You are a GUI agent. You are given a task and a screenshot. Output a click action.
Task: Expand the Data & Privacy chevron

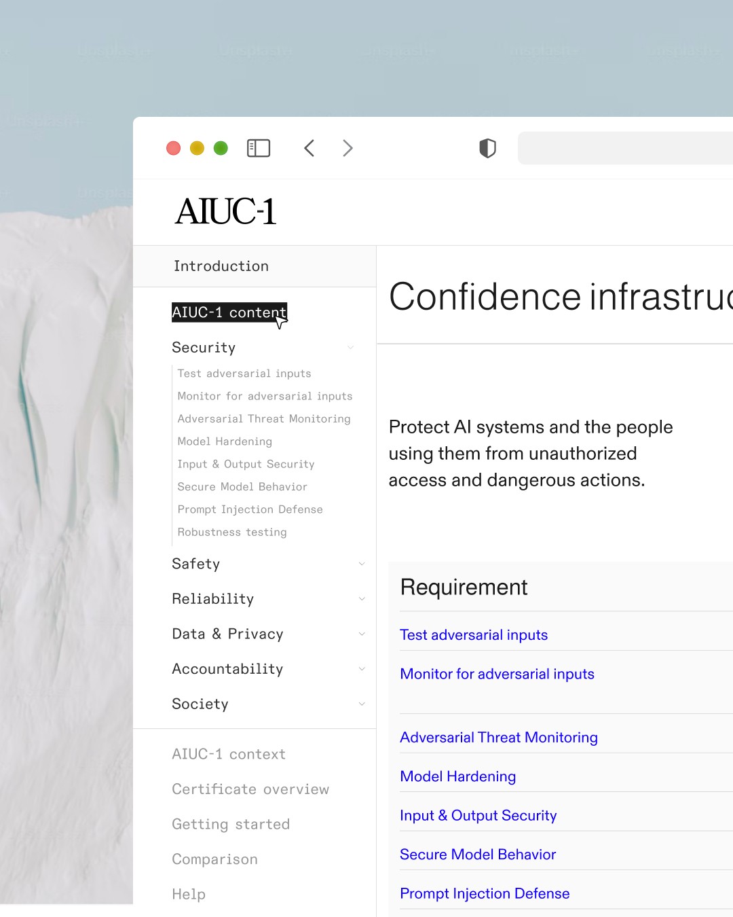pos(362,634)
